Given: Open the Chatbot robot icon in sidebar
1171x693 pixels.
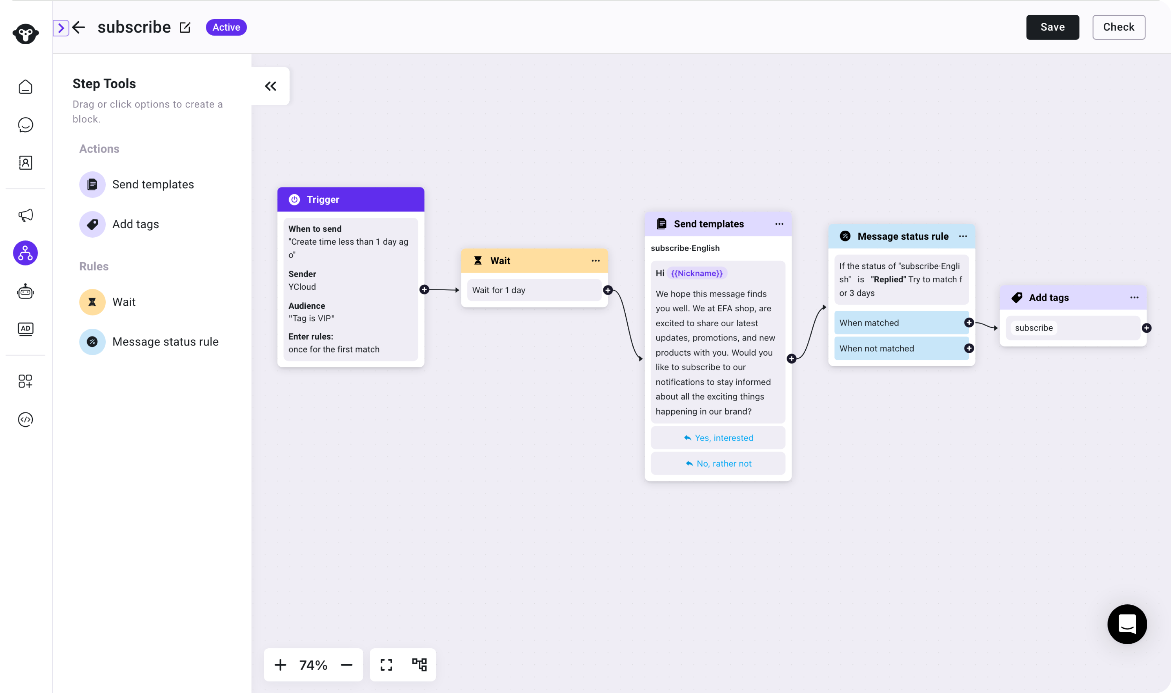Looking at the screenshot, I should [x=25, y=291].
